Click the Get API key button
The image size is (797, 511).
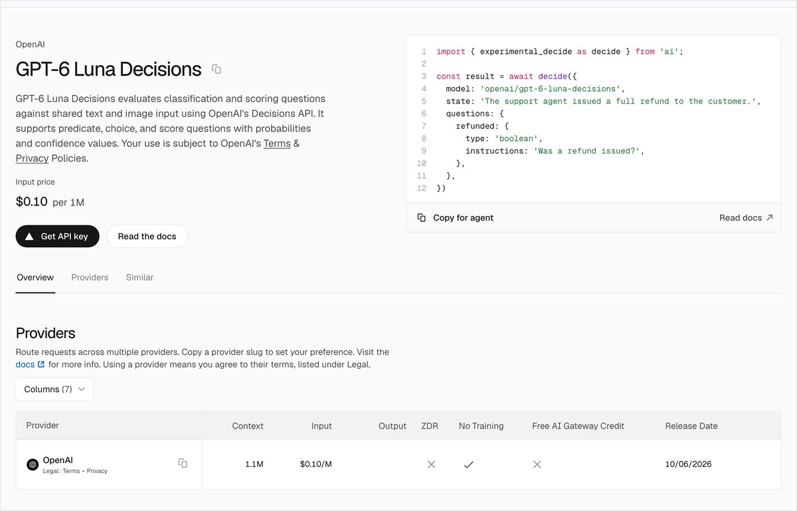click(57, 237)
